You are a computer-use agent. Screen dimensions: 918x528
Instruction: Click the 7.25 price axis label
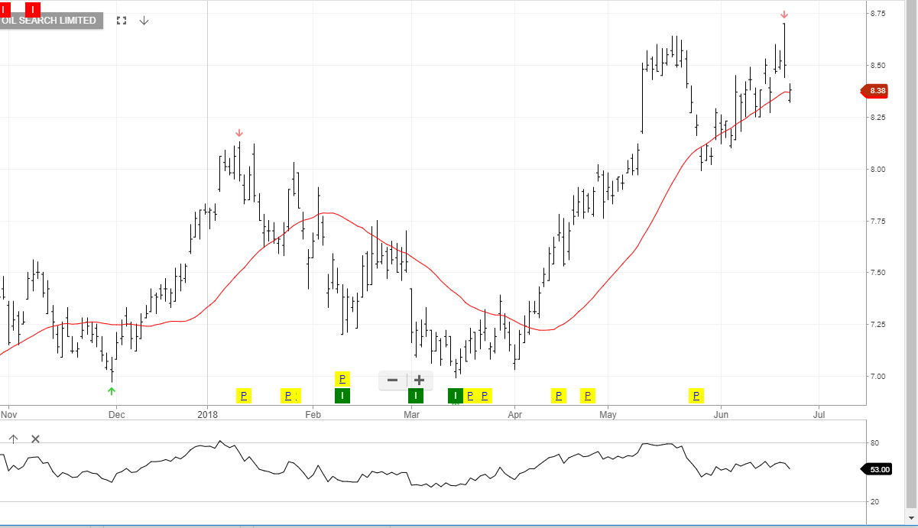pyautogui.click(x=877, y=325)
